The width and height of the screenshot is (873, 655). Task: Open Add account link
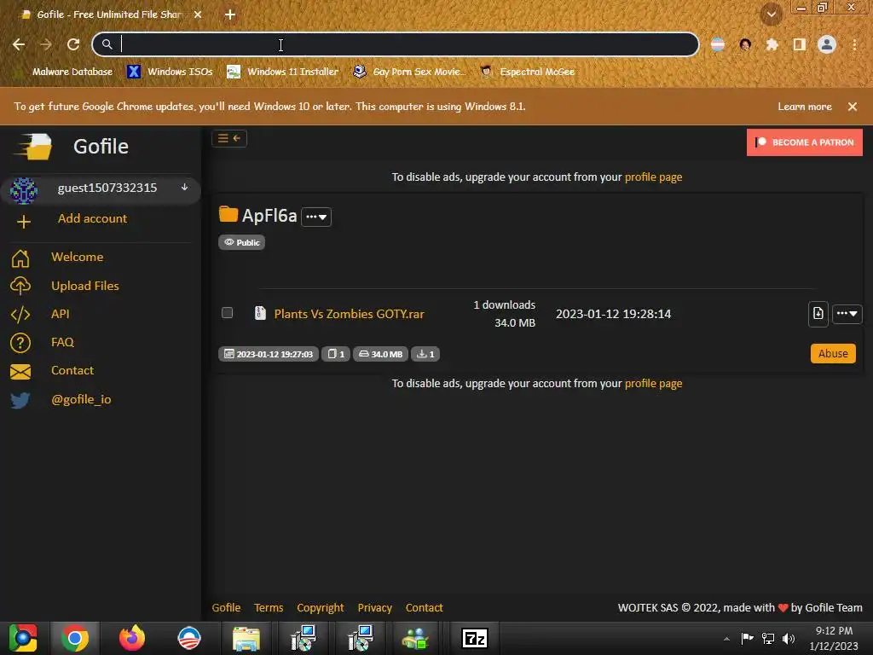point(92,218)
